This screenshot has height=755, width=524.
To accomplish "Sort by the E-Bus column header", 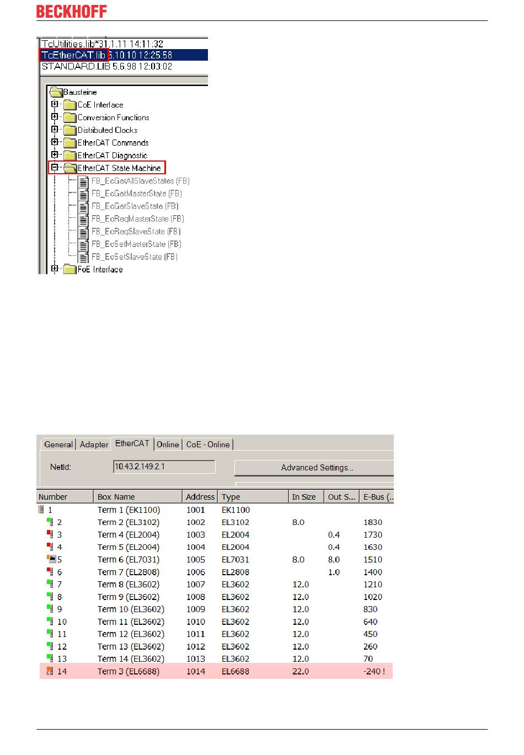I will click(x=377, y=496).
